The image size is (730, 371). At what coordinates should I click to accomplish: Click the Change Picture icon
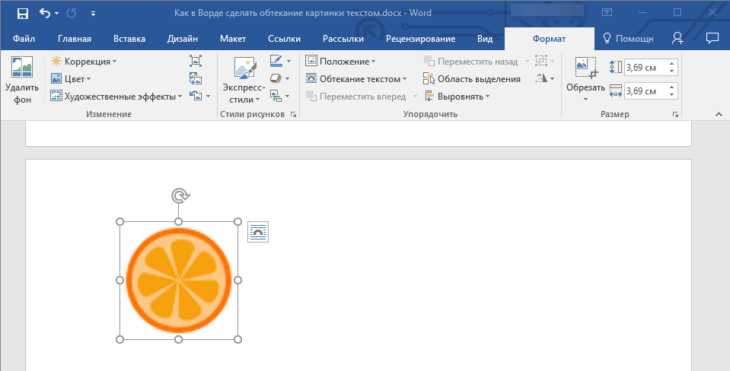coord(196,78)
